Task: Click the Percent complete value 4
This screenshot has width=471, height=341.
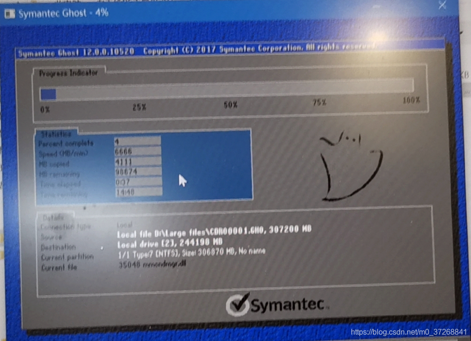Action: pyautogui.click(x=137, y=141)
